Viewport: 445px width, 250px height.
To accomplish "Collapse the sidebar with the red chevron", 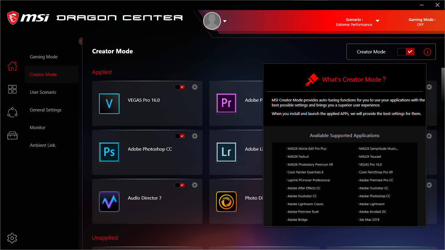I will coord(81,41).
